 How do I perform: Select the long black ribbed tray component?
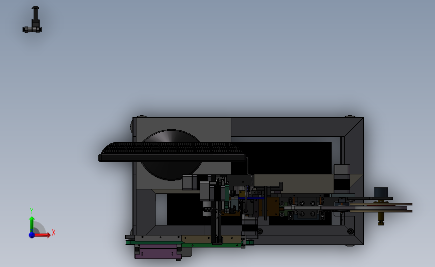click(172, 152)
